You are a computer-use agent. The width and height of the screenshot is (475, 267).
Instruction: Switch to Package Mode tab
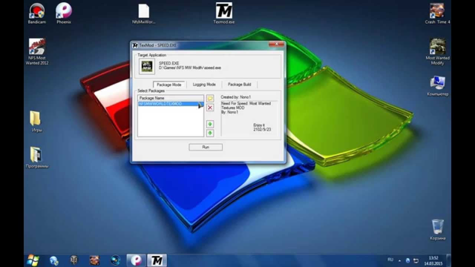(x=169, y=85)
